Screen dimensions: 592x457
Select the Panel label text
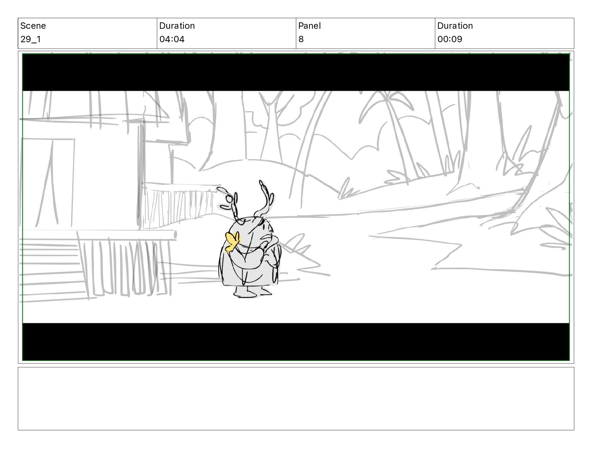(x=309, y=26)
